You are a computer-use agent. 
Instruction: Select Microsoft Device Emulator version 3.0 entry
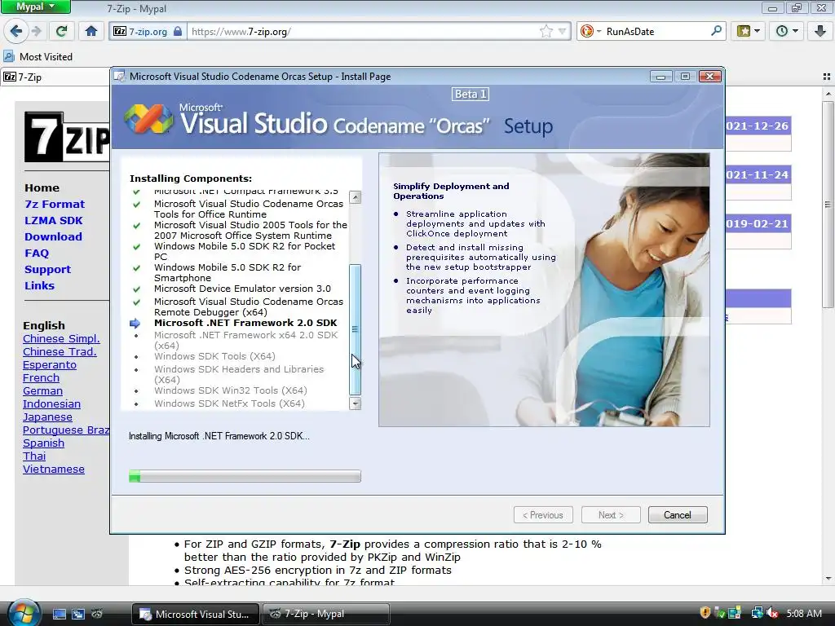(242, 289)
